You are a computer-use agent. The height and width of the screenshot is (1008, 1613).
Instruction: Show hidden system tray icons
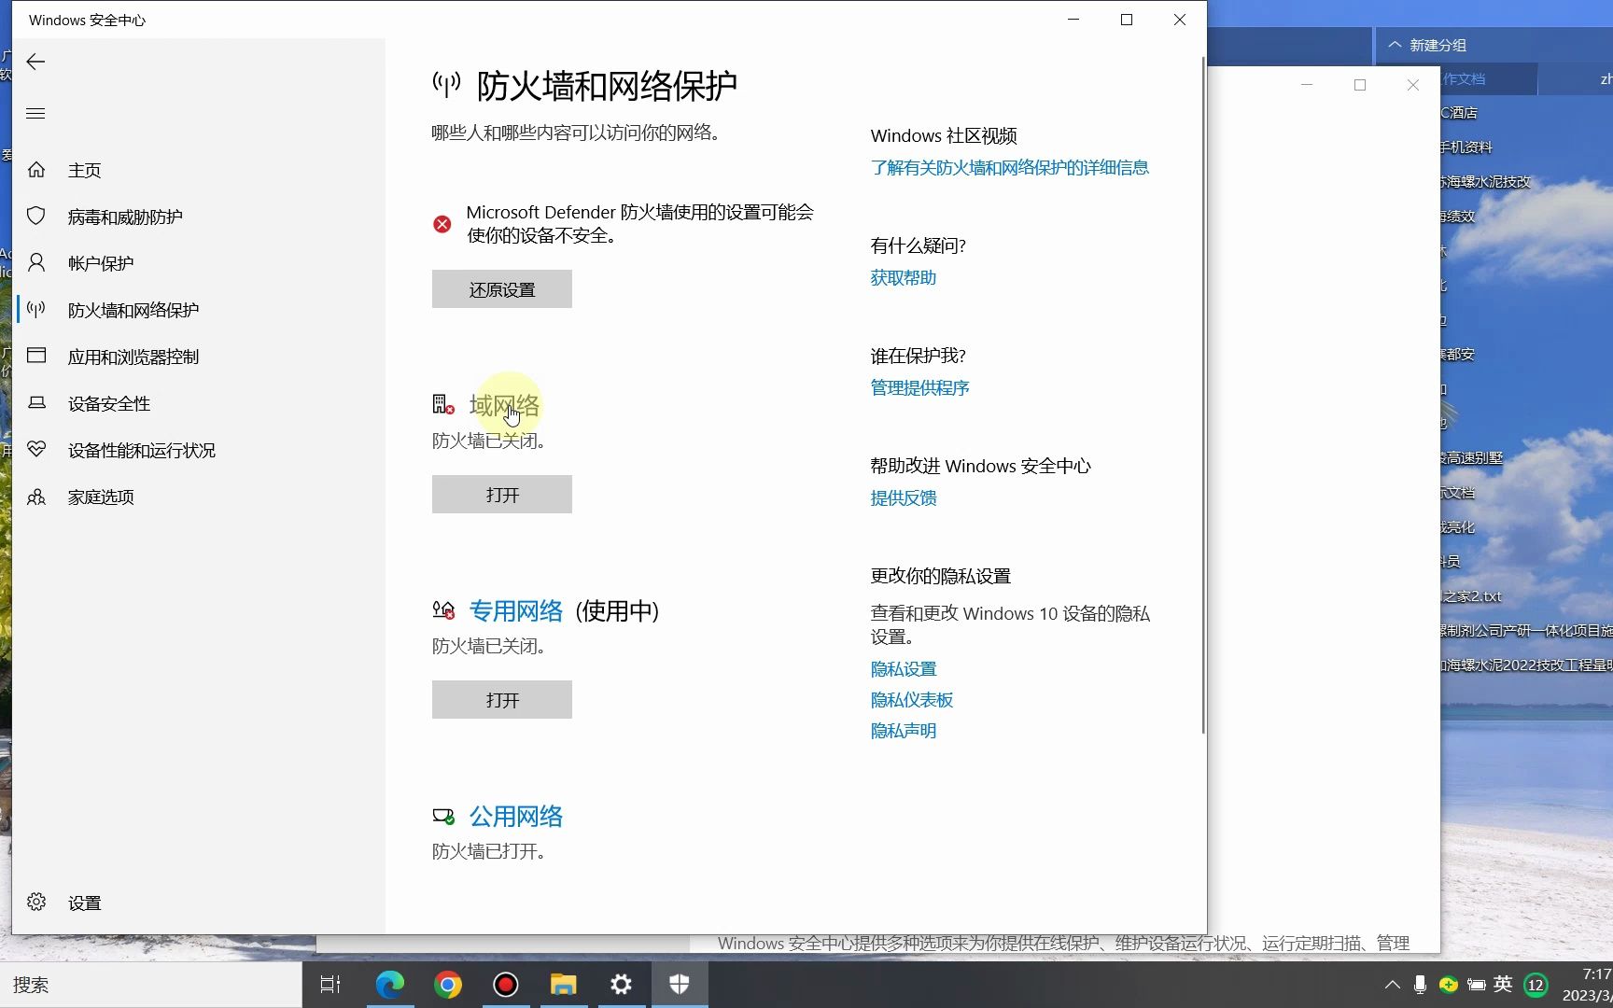pyautogui.click(x=1390, y=984)
